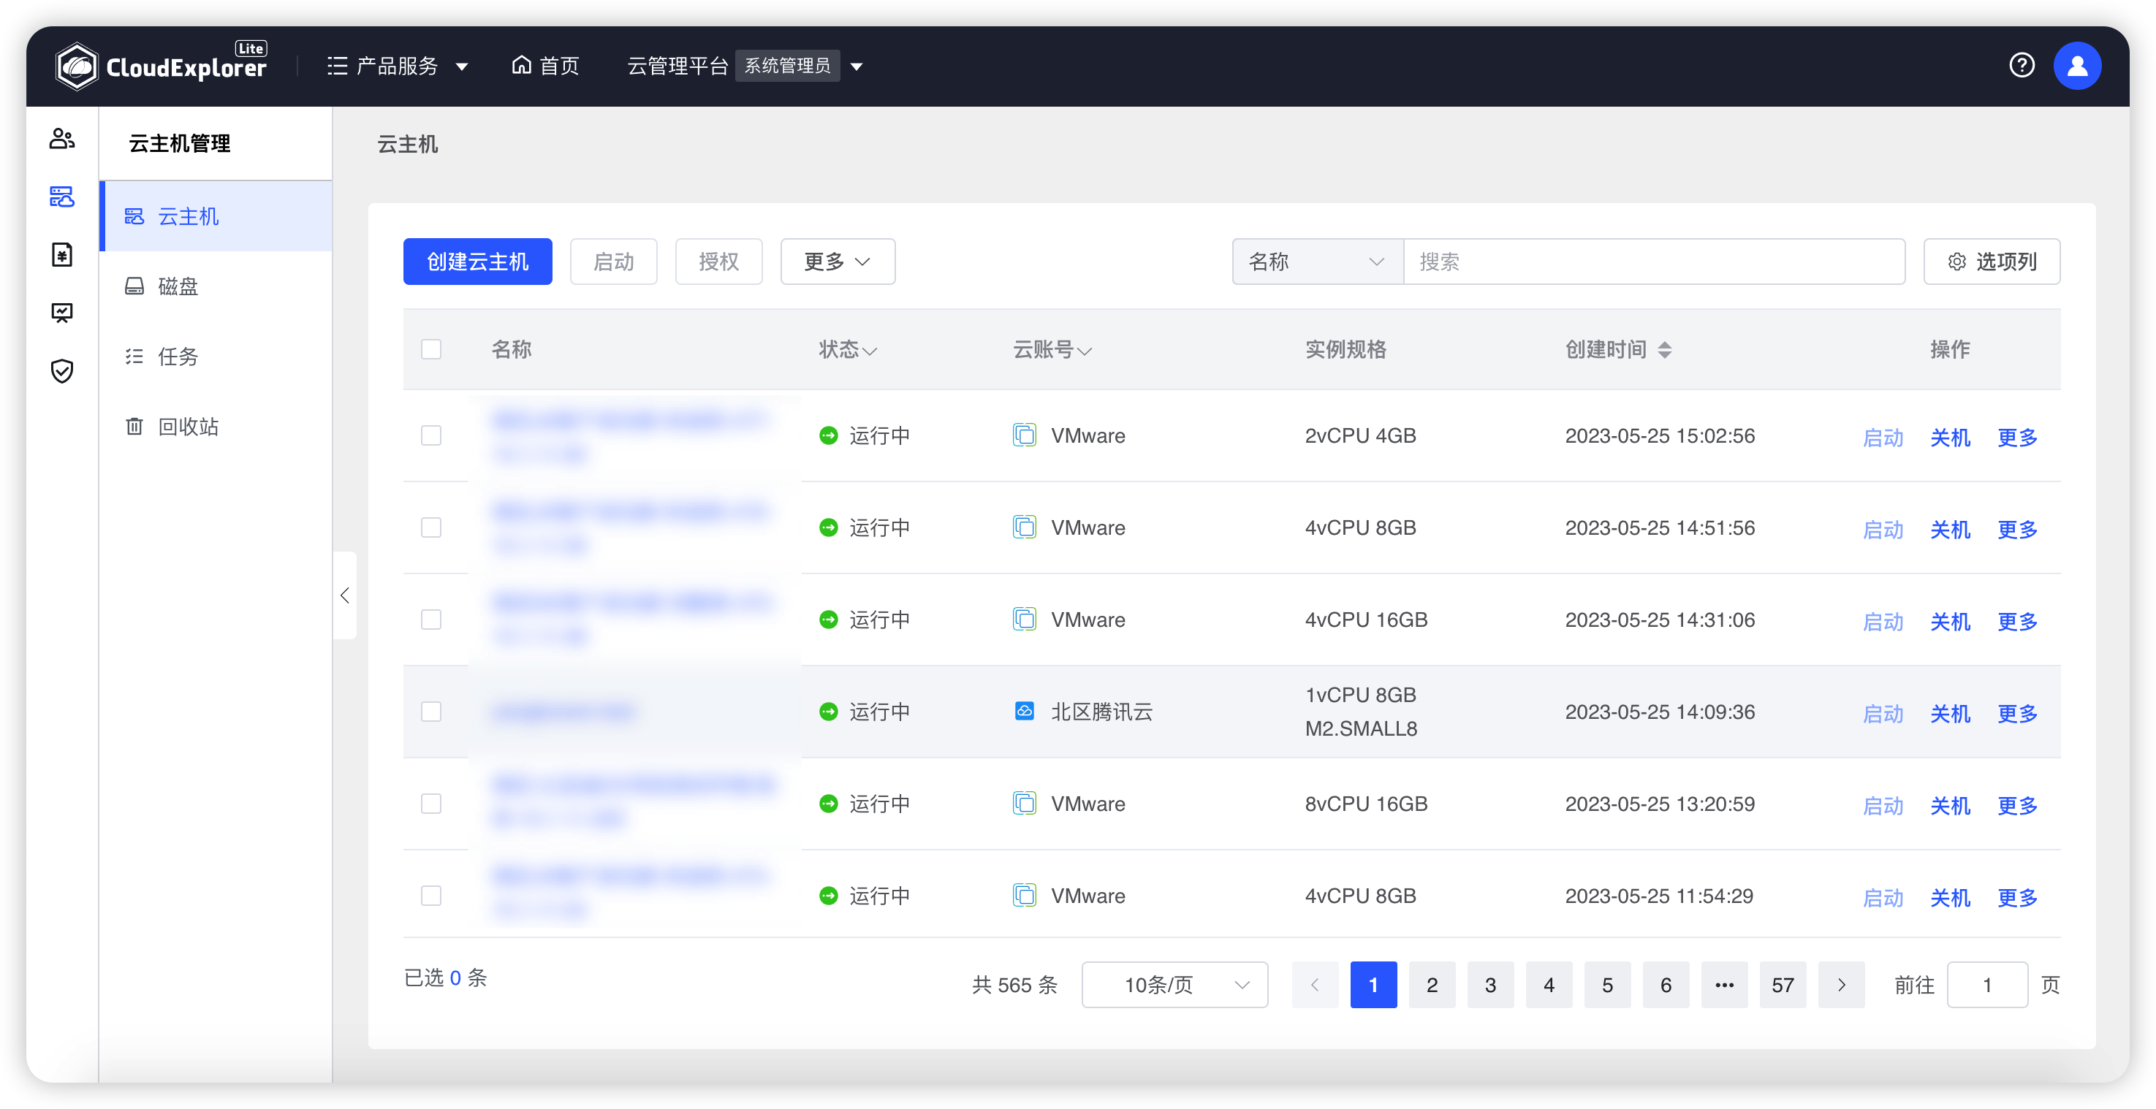
Task: Click 启动 link on the first VM row
Action: click(1883, 437)
